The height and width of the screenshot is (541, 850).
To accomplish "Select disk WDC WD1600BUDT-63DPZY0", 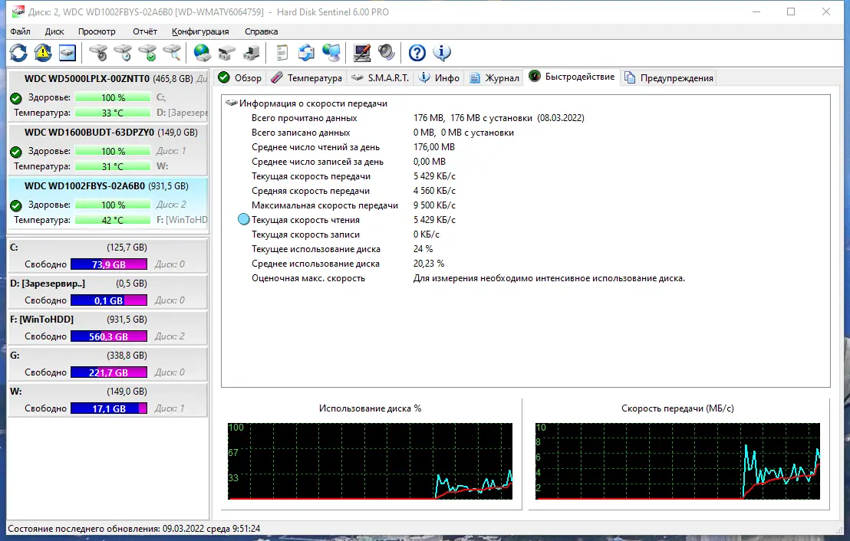I will pyautogui.click(x=108, y=149).
